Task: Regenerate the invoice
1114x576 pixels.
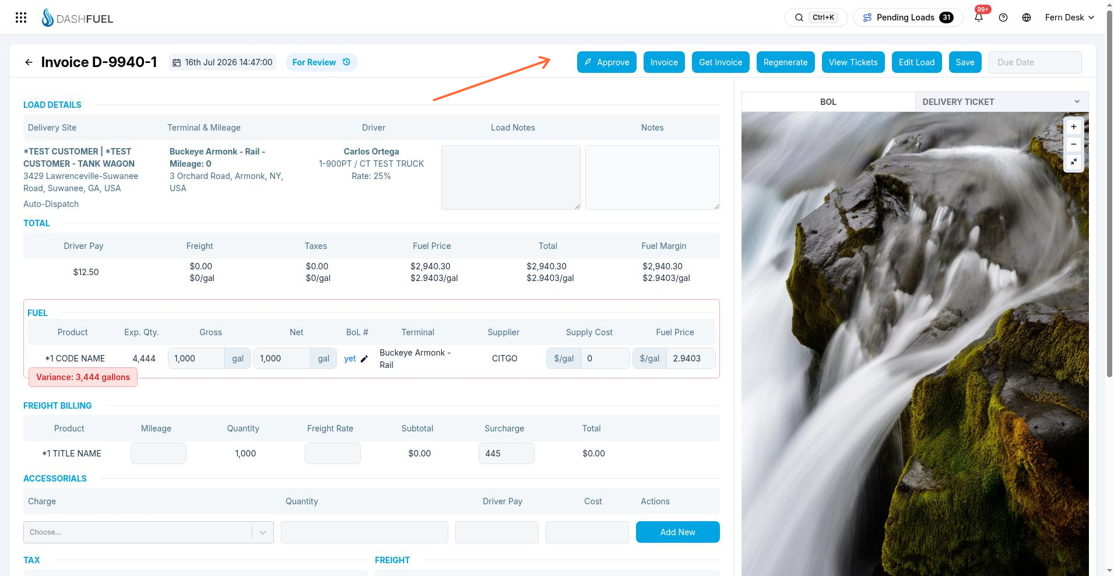Action: point(785,62)
